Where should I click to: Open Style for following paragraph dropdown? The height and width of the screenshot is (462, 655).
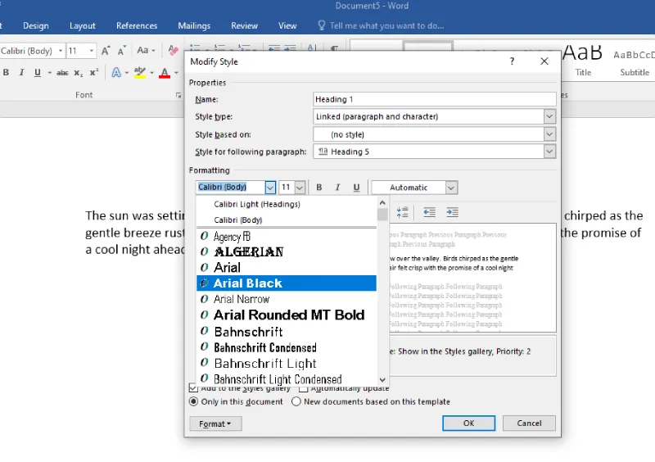click(x=549, y=152)
